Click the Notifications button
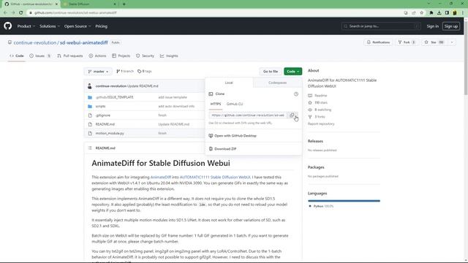This screenshot has width=468, height=263. click(378, 42)
